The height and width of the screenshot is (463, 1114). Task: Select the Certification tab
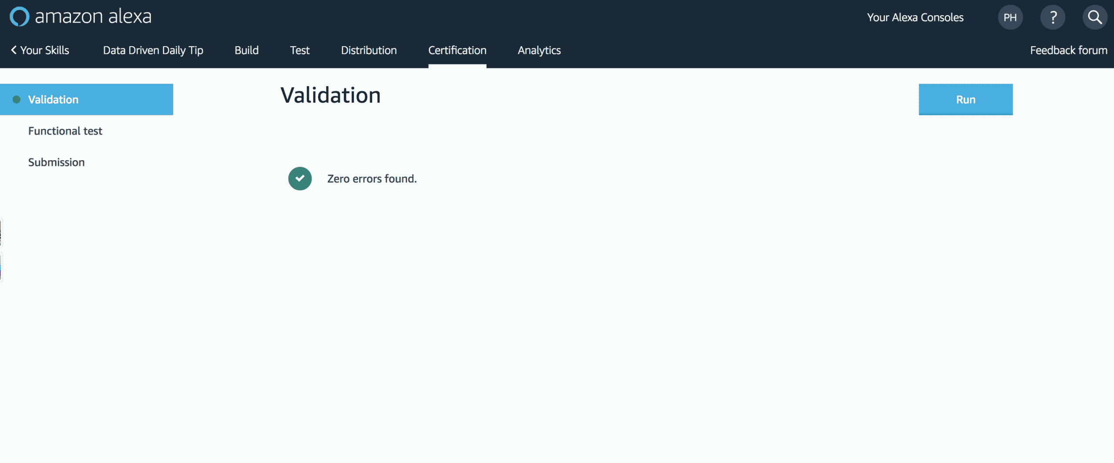tap(457, 50)
